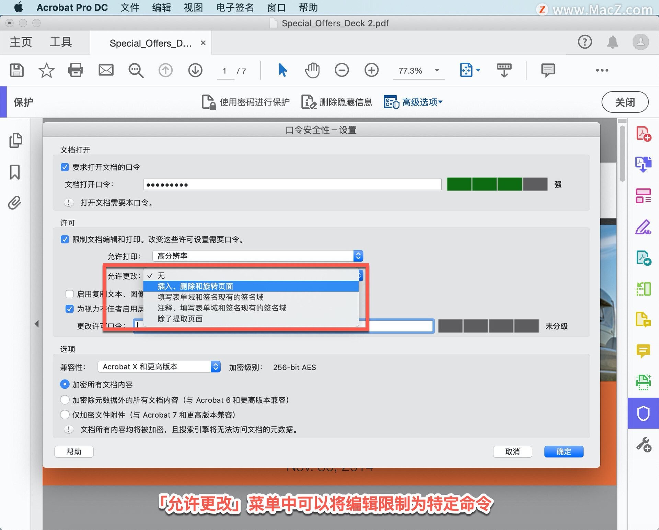
Task: Open the zoom percentage dropdown
Action: pyautogui.click(x=437, y=70)
